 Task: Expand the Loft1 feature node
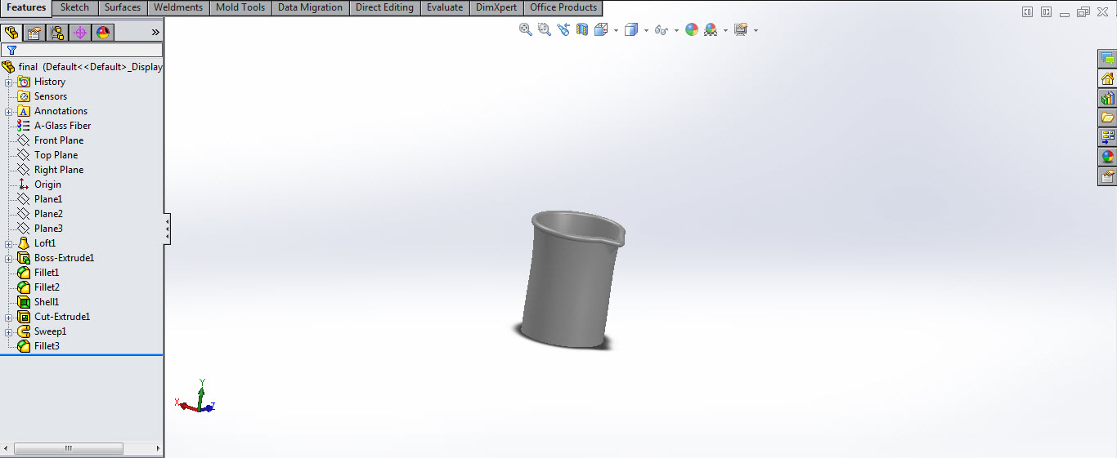pyautogui.click(x=8, y=243)
